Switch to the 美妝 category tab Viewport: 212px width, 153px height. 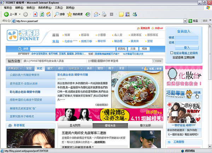89,69
